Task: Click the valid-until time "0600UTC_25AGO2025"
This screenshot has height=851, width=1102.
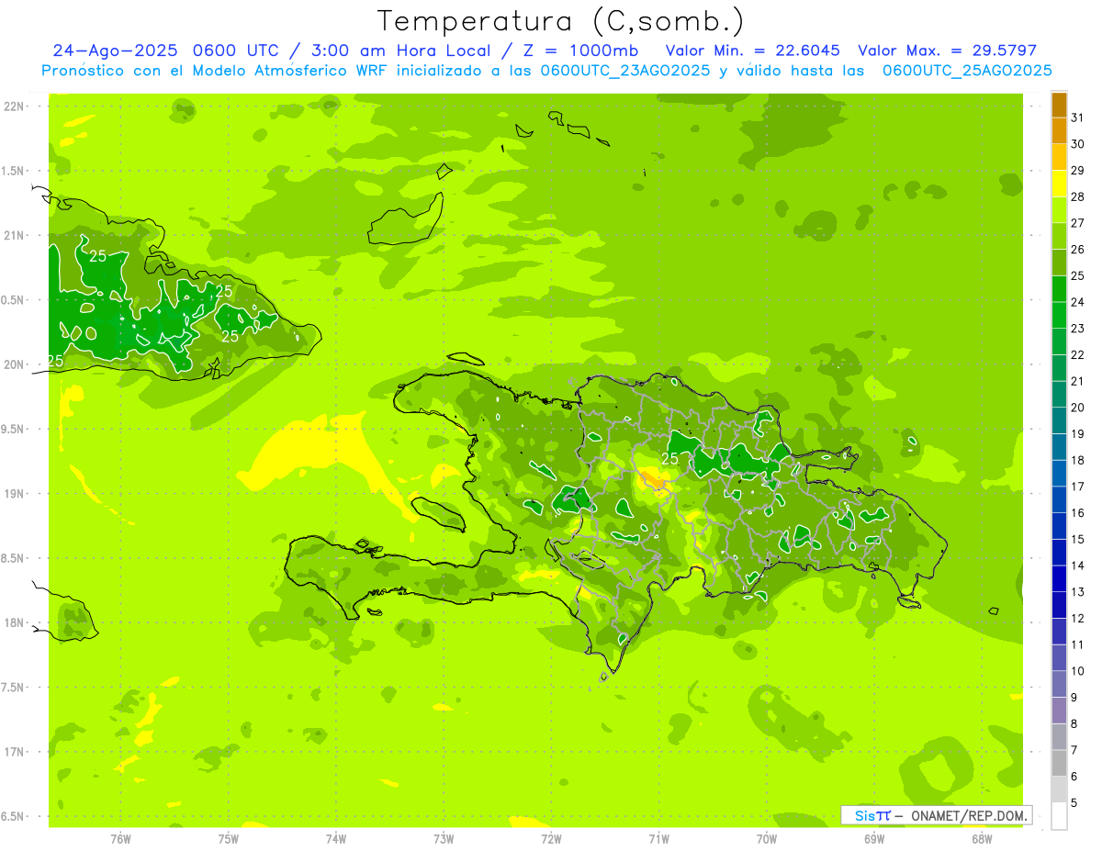Action: (967, 71)
